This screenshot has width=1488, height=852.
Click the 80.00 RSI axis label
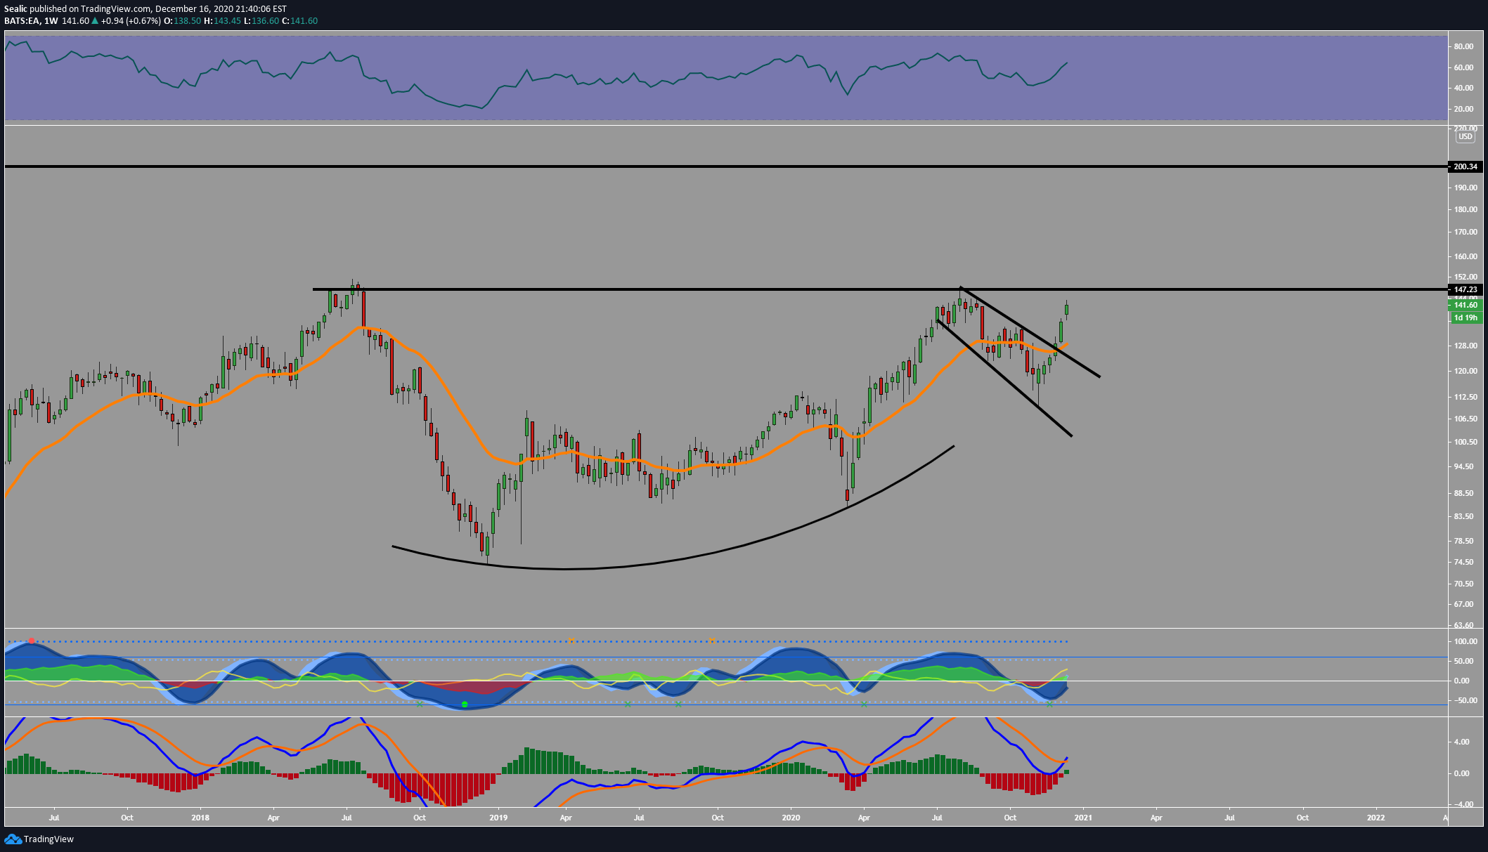[1463, 46]
